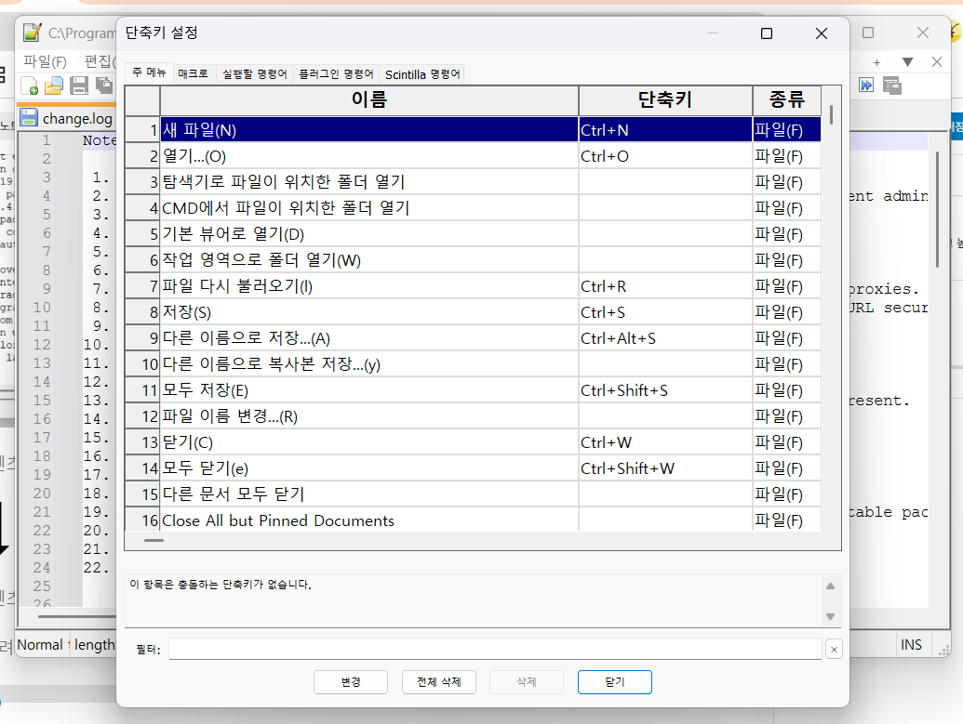Viewport: 963px width, 724px height.
Task: Click the Ctrl+Shift+W shortcut cell
Action: click(665, 468)
